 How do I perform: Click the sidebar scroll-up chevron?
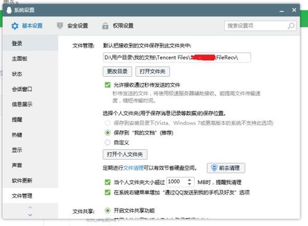[30, 208]
